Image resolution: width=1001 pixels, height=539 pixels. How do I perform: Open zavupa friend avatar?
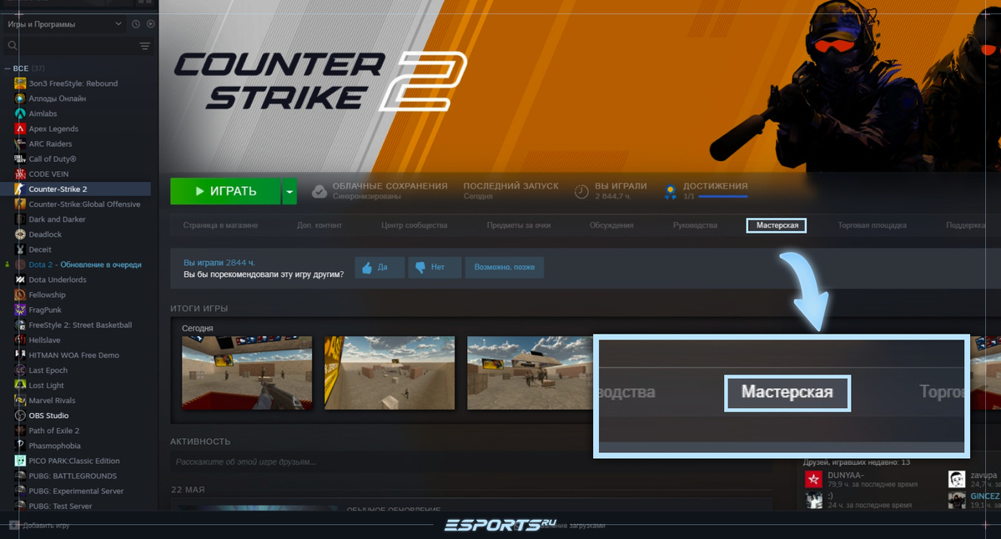click(x=957, y=479)
